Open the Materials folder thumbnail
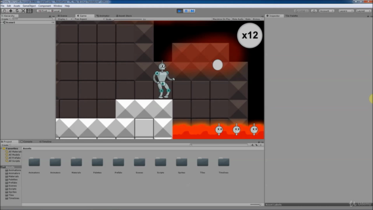 (76, 162)
